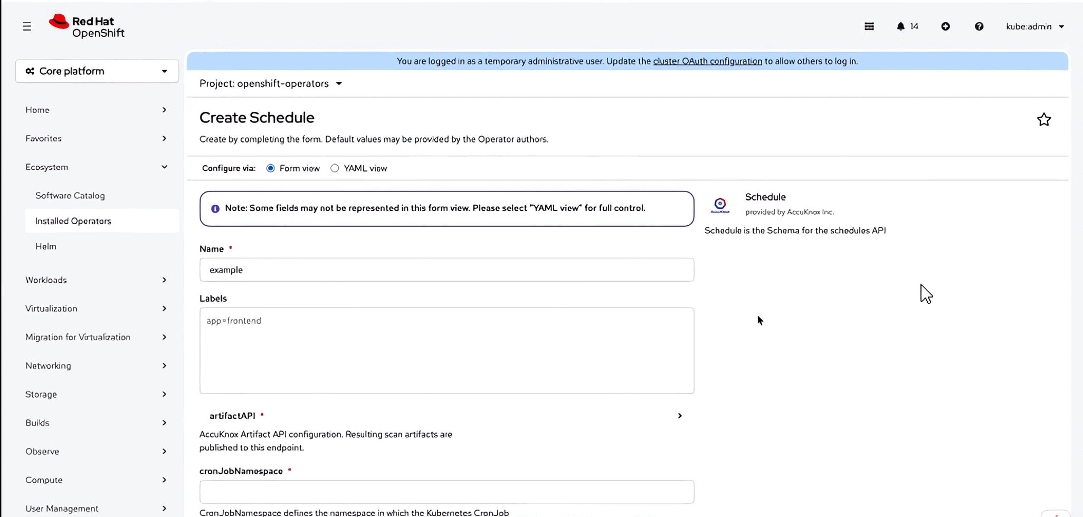
Task: Expand the Observe navigation section
Action: click(96, 451)
